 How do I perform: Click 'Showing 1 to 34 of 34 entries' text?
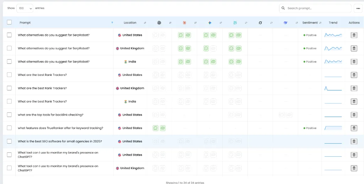click(185, 183)
